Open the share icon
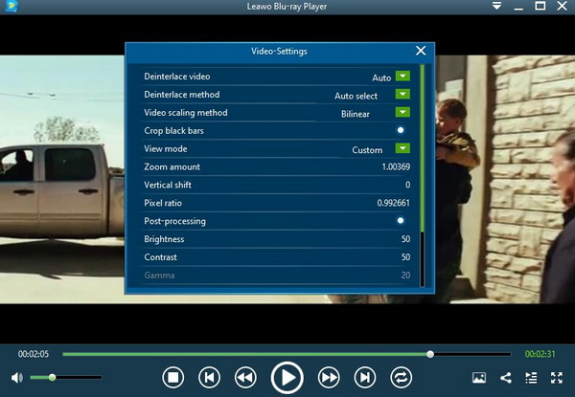Image resolution: width=575 pixels, height=397 pixels. click(506, 378)
